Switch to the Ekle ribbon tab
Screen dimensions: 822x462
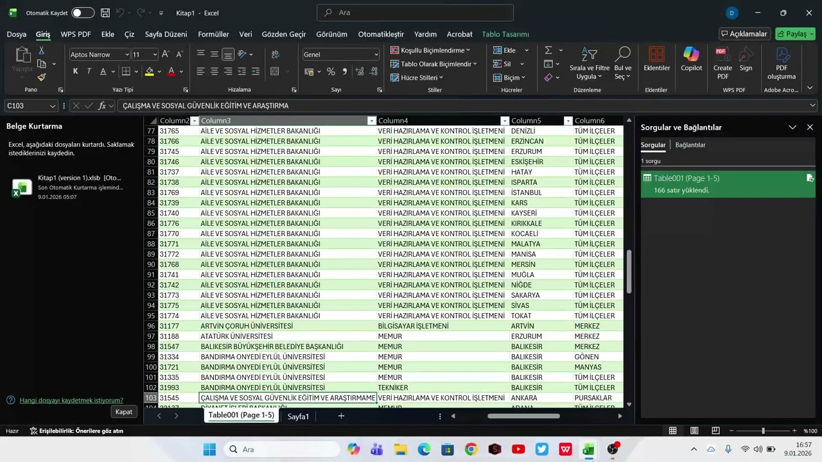[x=108, y=34]
